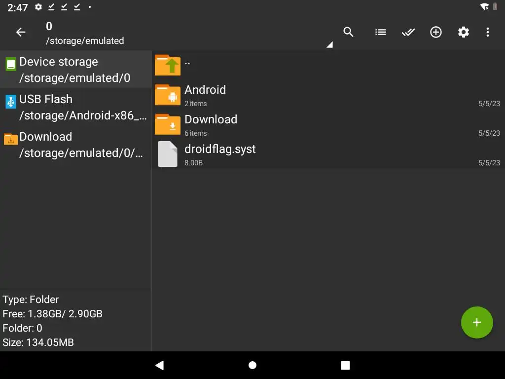
Task: Click 'Free: 1.38GB/ 2.90GB' info line
Action: point(52,313)
